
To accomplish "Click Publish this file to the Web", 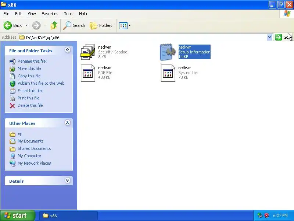I will (x=41, y=83).
